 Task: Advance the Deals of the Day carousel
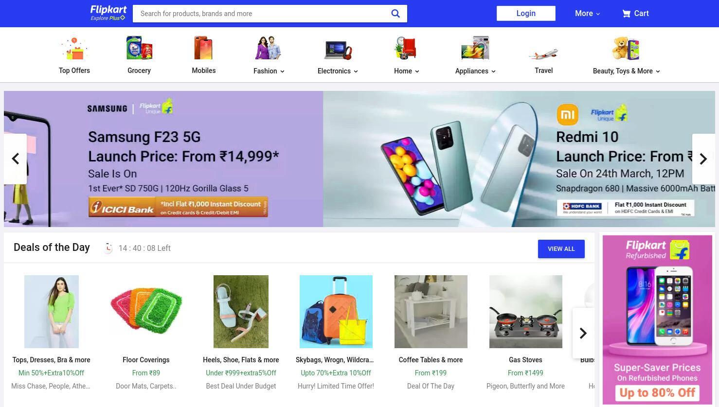[x=583, y=333]
